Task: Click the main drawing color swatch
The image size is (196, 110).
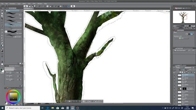Action: point(1,70)
